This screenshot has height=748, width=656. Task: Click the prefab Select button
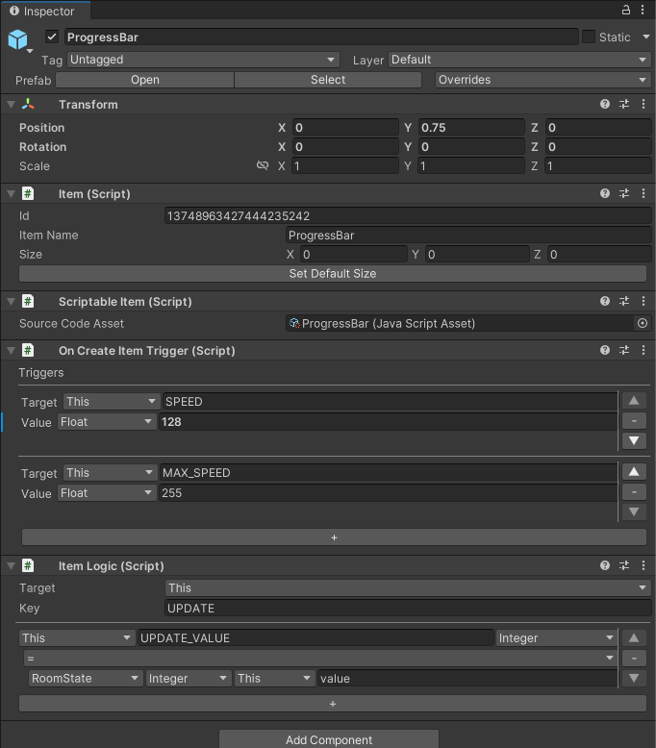pyautogui.click(x=328, y=80)
